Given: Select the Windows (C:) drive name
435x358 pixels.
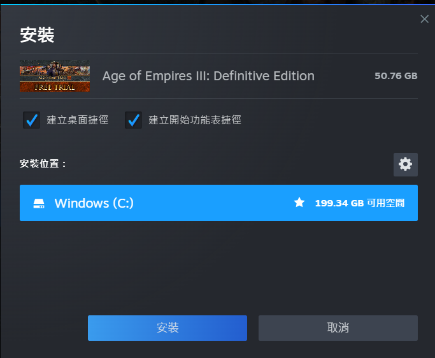Looking at the screenshot, I should click(94, 203).
